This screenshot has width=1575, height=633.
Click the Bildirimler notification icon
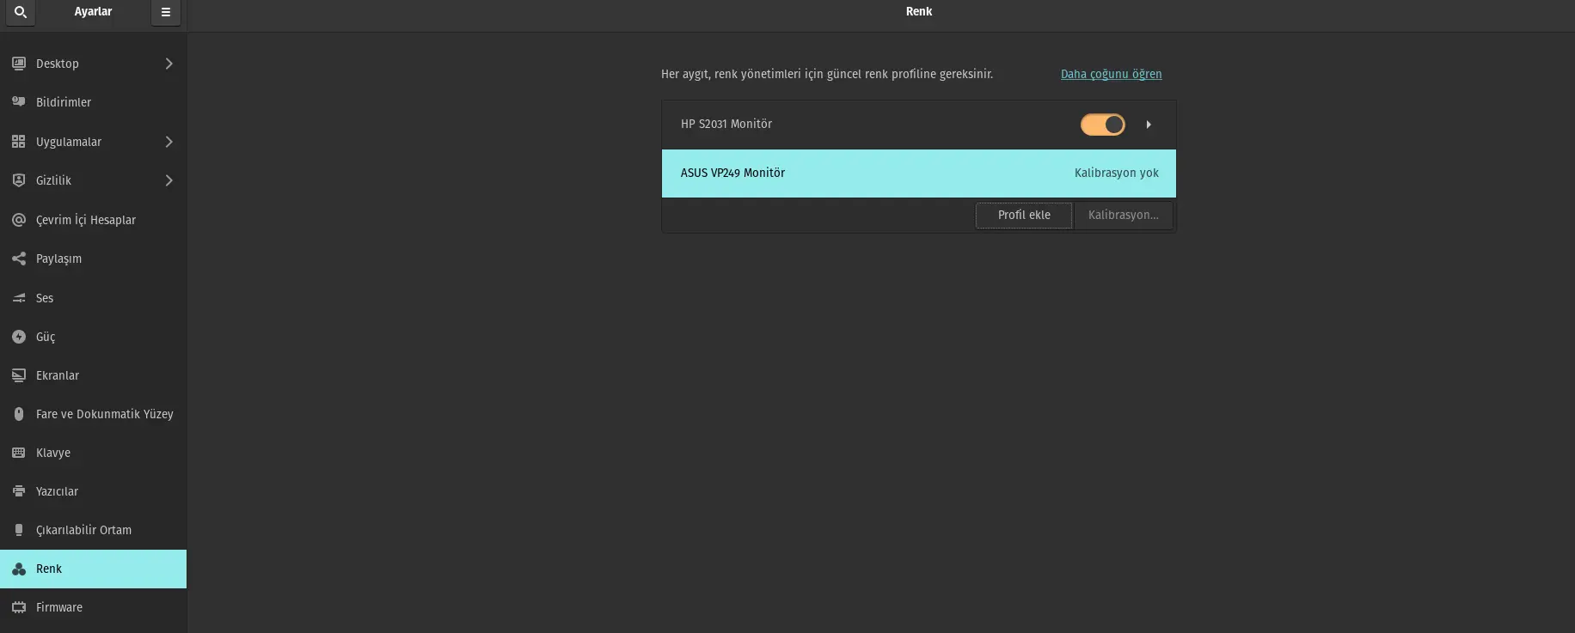(19, 102)
